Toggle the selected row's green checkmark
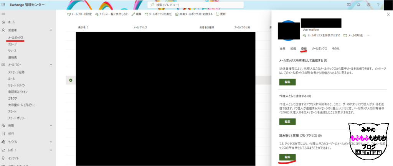The height and width of the screenshot is (166, 393). pyautogui.click(x=71, y=80)
